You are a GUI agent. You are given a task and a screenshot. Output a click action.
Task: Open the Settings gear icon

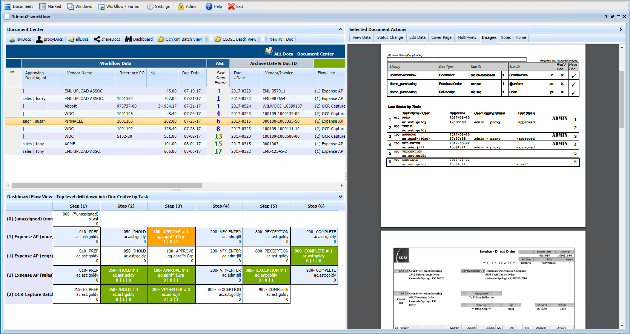(x=150, y=6)
